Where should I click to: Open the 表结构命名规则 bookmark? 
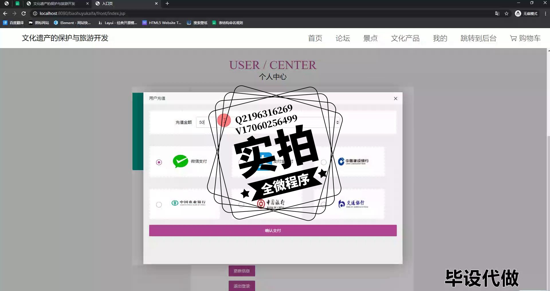point(227,23)
